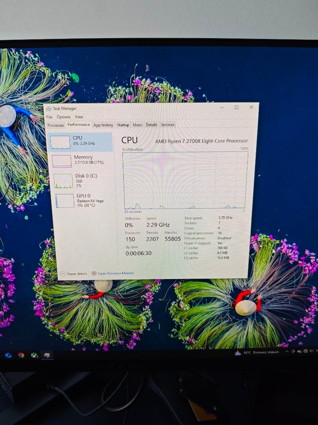
Task: Open the Startup tab
Action: click(123, 125)
